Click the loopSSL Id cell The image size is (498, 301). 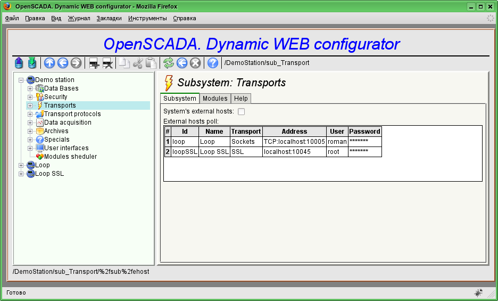[x=185, y=152]
